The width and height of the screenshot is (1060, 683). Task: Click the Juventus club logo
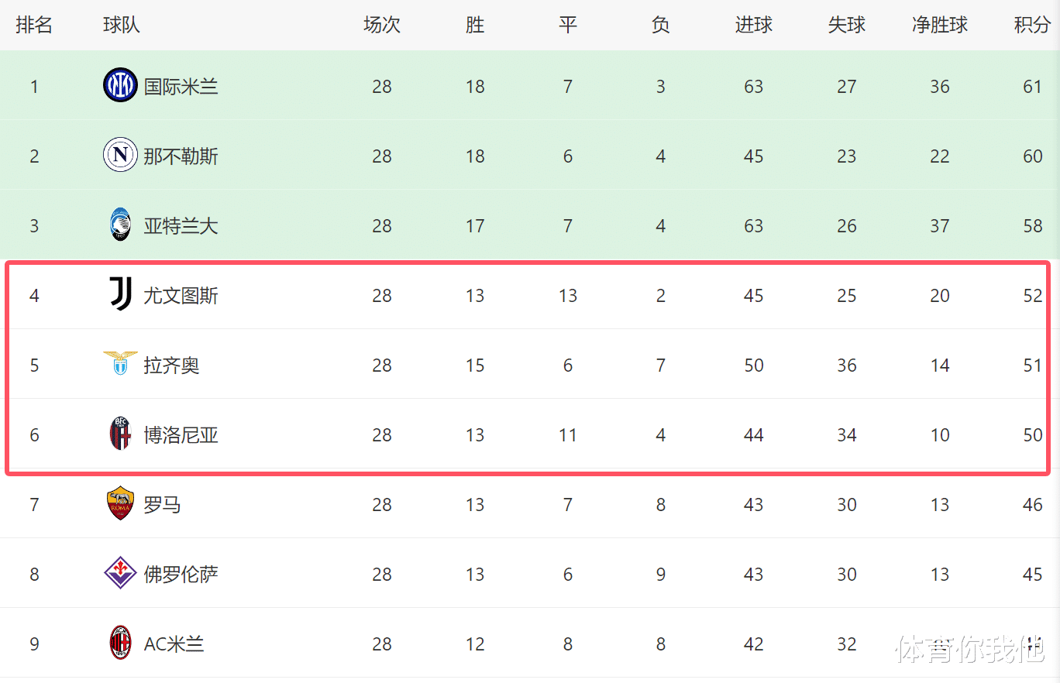point(120,294)
